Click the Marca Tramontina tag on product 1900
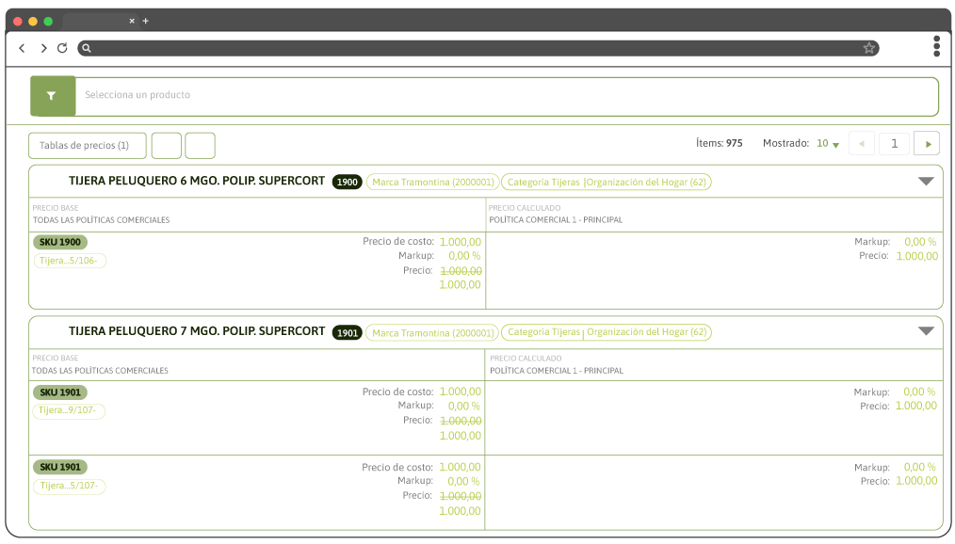This screenshot has height=544, width=955. 432,183
